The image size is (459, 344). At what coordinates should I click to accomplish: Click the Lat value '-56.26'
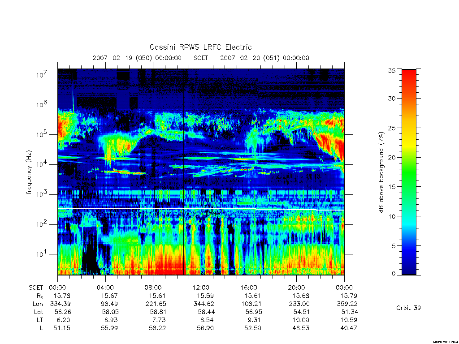[x=60, y=312]
